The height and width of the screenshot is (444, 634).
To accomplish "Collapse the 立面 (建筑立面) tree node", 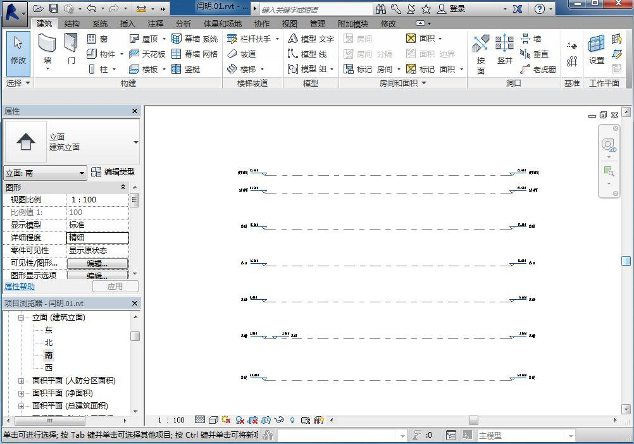I will pos(21,318).
